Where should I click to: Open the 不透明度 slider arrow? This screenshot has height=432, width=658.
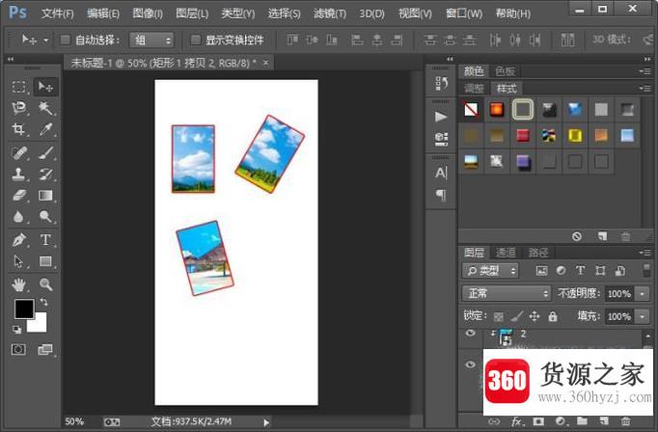pyautogui.click(x=642, y=293)
